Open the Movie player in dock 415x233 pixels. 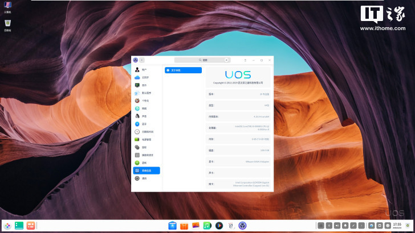click(x=219, y=226)
